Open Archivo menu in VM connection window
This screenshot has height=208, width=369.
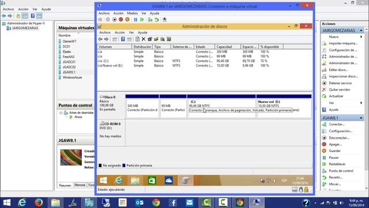104,13
